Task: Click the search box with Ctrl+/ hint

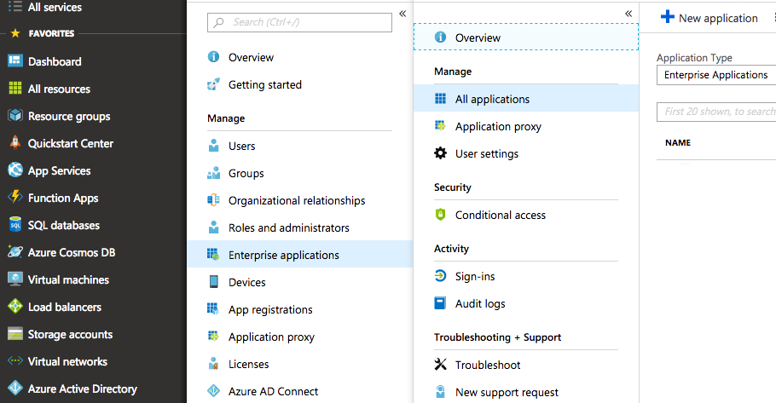Action: [x=299, y=22]
